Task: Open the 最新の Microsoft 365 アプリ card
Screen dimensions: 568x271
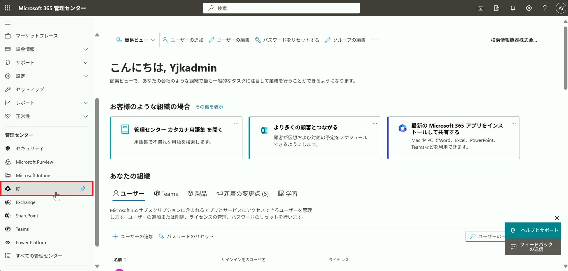Action: [x=454, y=138]
